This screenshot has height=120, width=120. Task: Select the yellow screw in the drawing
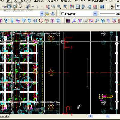(106, 97)
